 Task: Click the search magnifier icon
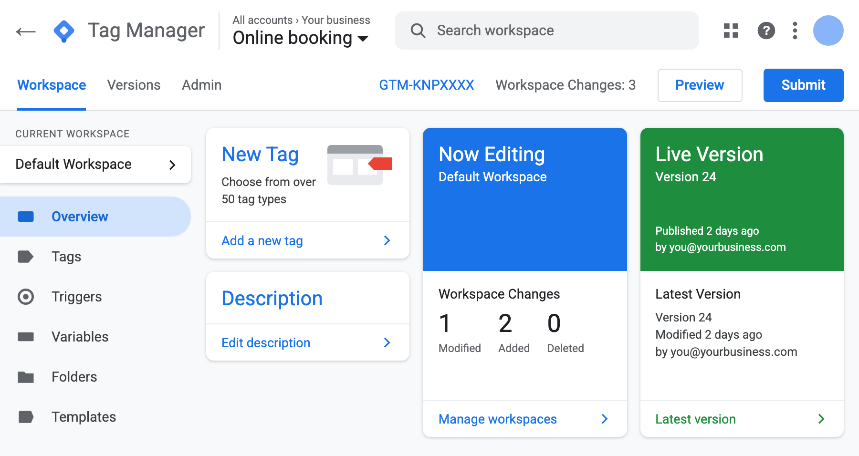coord(418,31)
